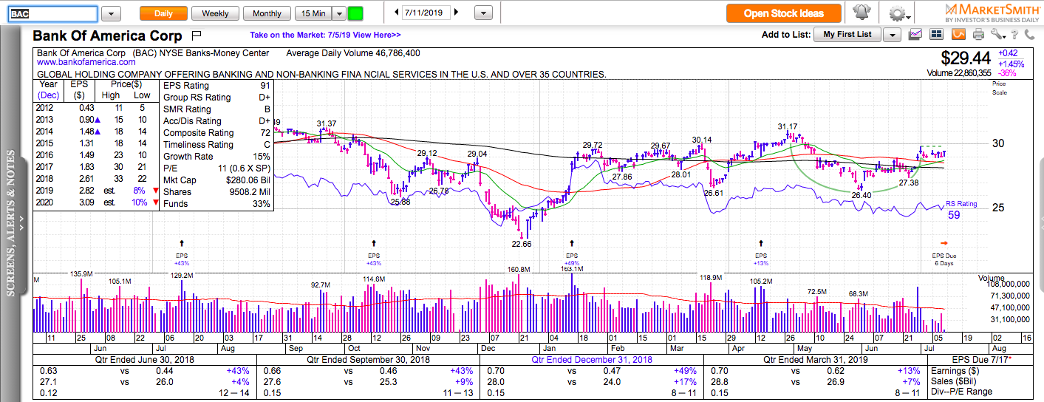Switch to 15 Min chart period
The image size is (1044, 402).
[x=313, y=13]
